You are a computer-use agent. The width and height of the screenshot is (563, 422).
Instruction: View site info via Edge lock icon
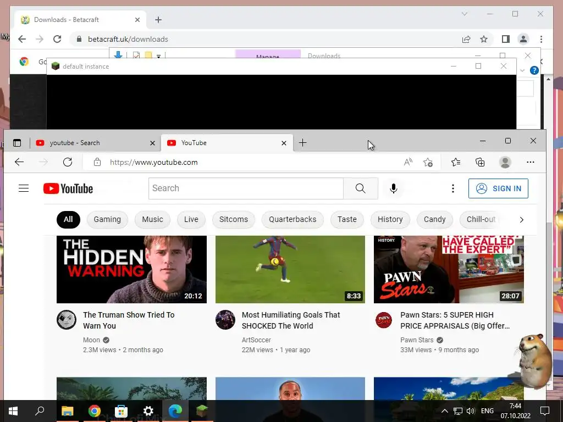click(x=97, y=162)
